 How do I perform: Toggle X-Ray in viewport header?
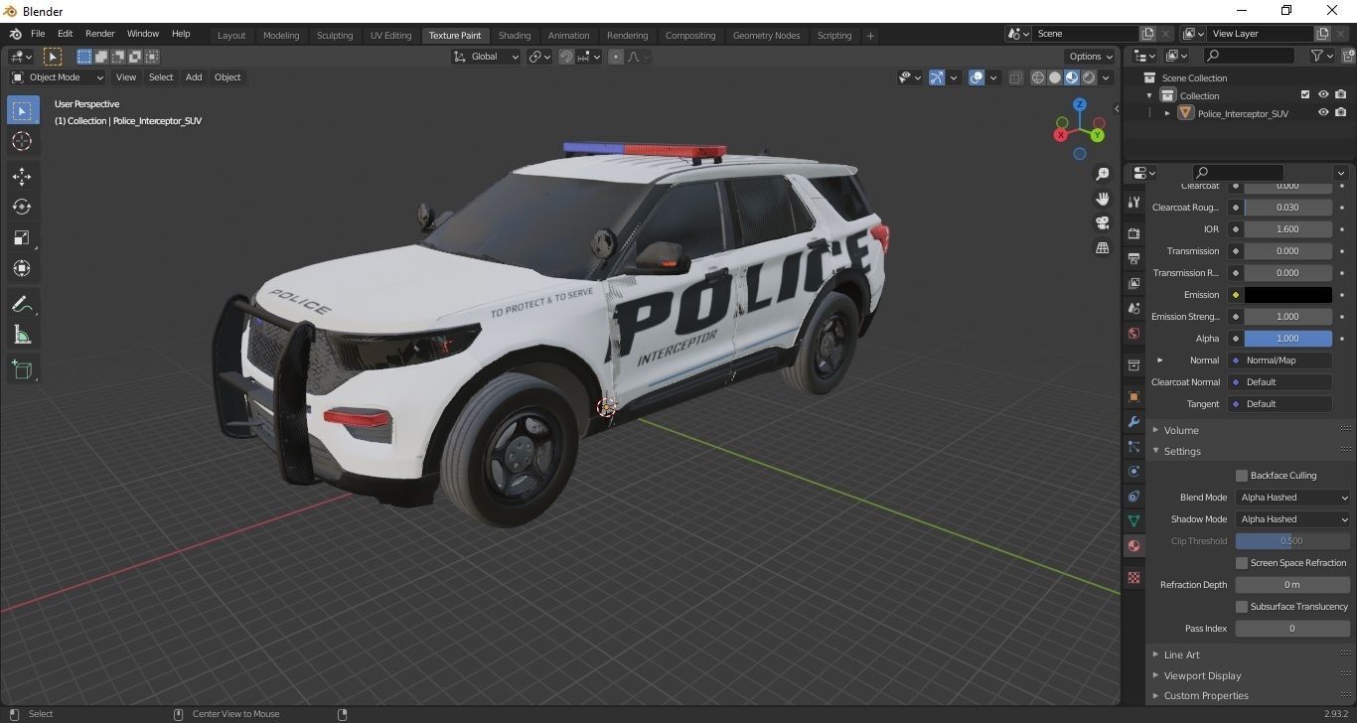point(1015,77)
